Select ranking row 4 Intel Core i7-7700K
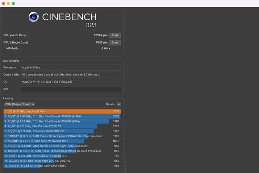259x173 pixels. 62,126
